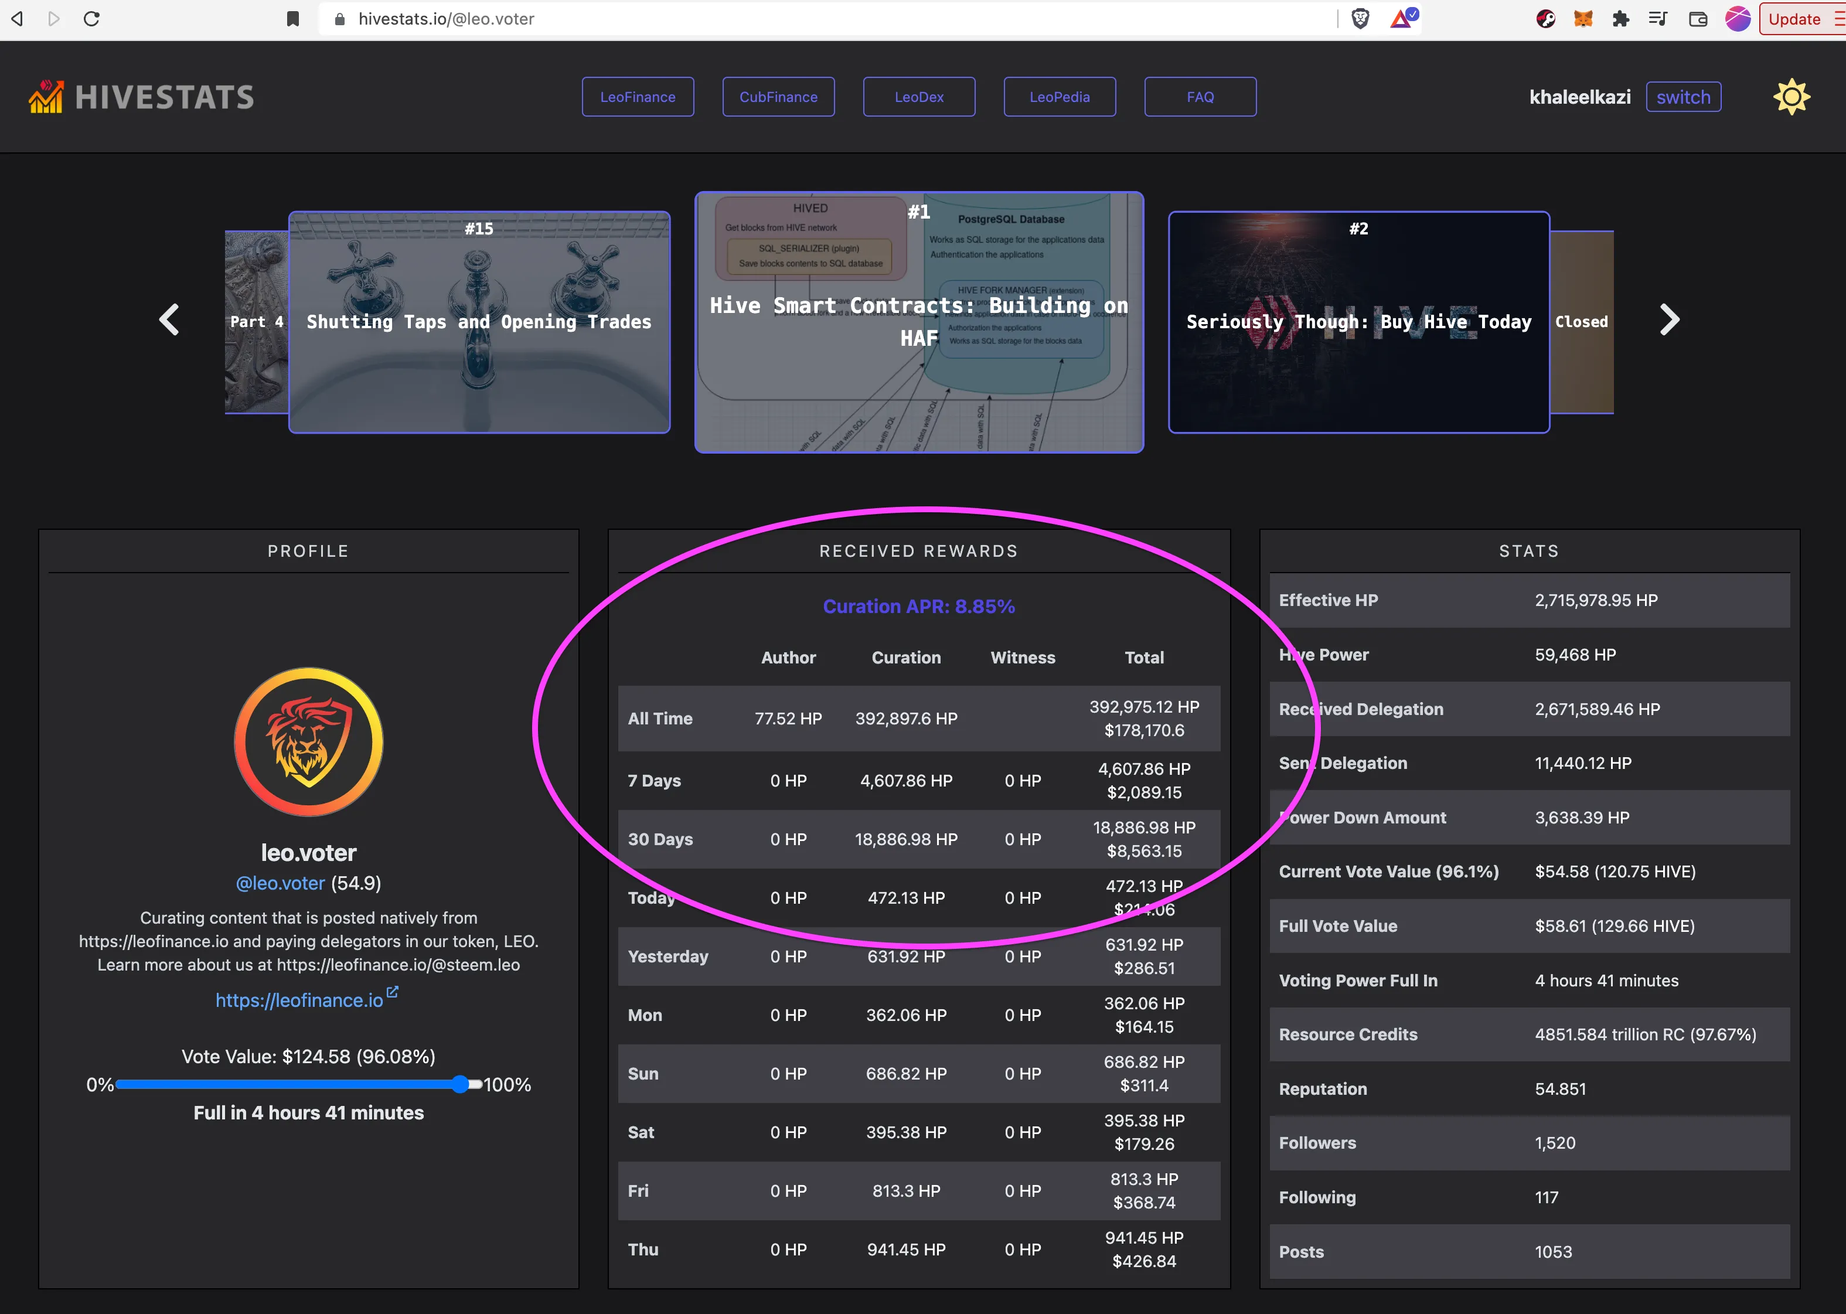Click the khaleelkazi username

(1580, 97)
